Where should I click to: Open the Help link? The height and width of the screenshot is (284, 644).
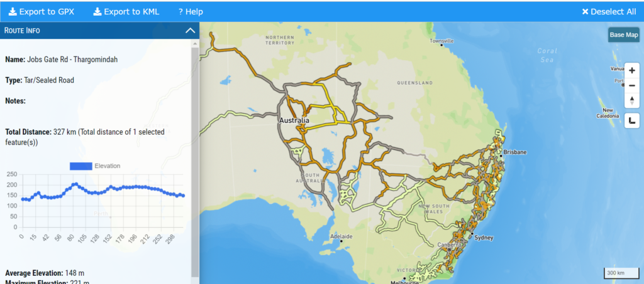[x=191, y=11]
